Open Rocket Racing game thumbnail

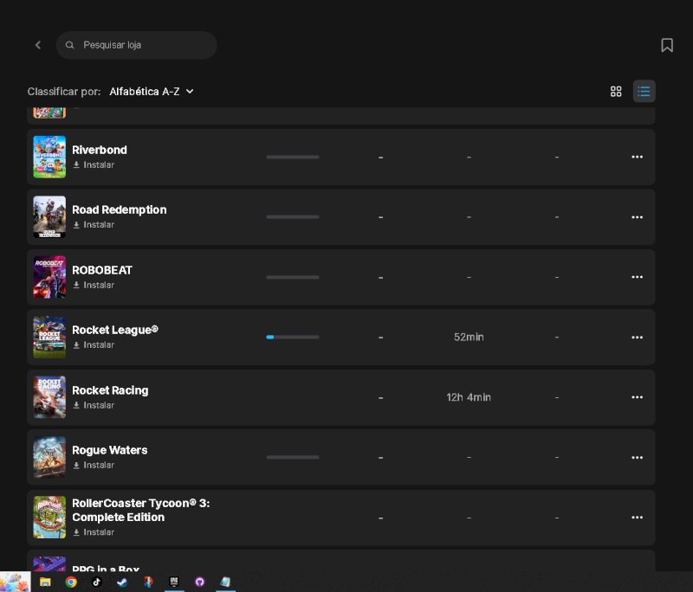point(49,397)
